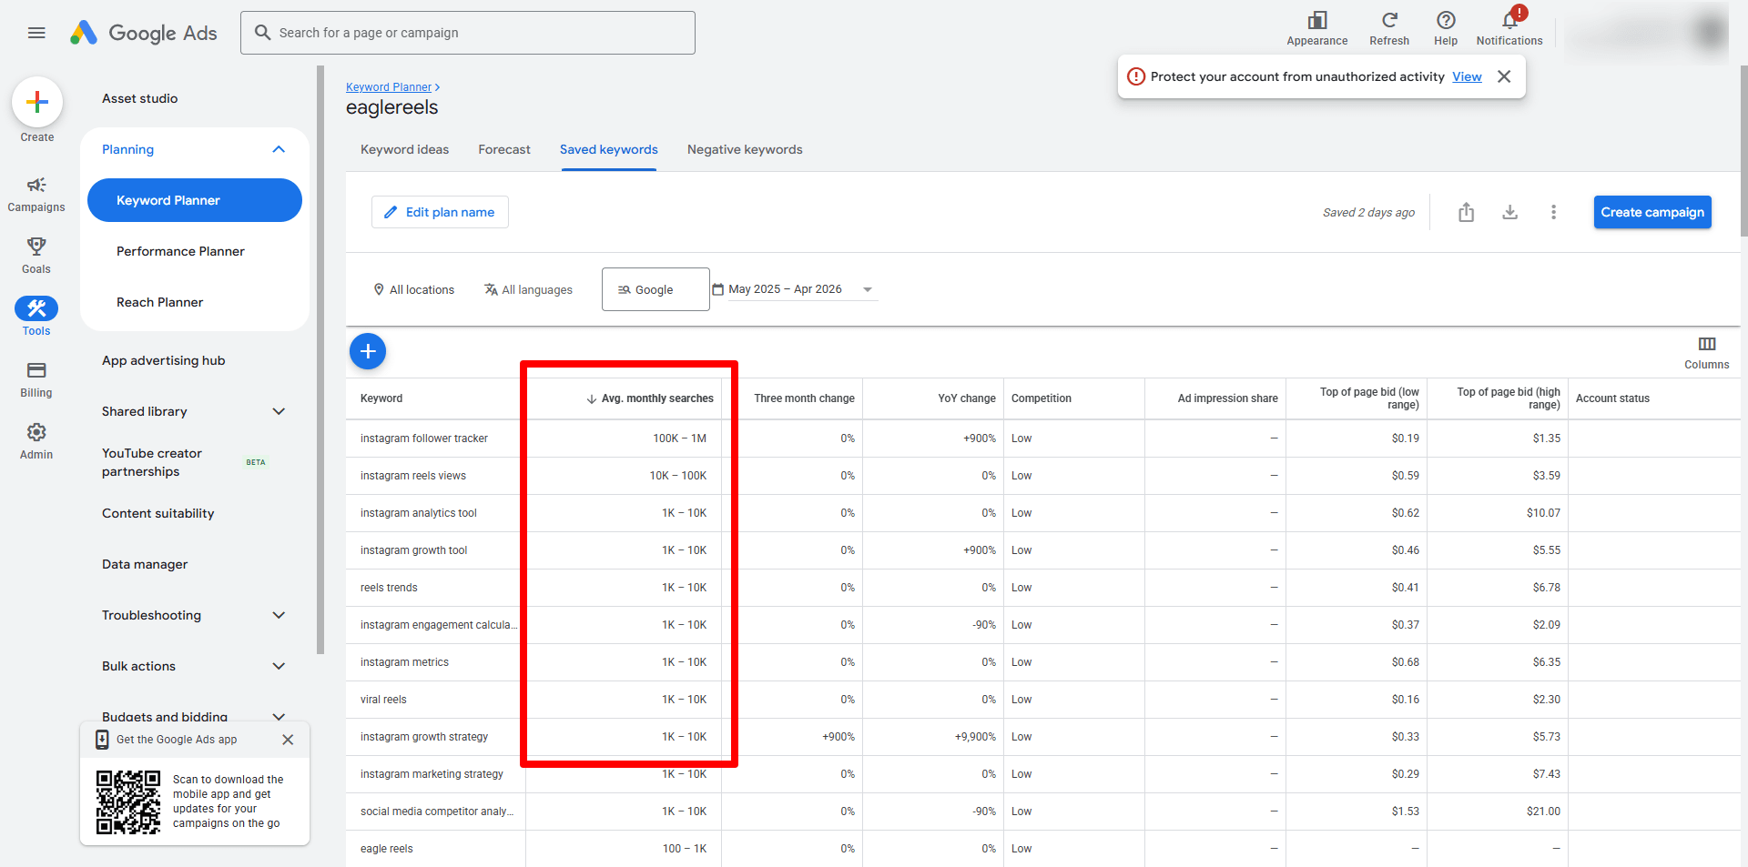Viewport: 1748px width, 867px height.
Task: Sort by Competition column header
Action: [x=1042, y=398]
